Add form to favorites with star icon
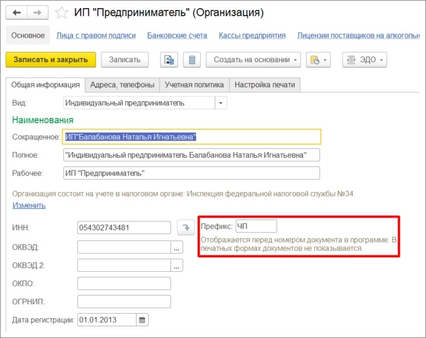Screen dimensions: 426x338 point(62,13)
